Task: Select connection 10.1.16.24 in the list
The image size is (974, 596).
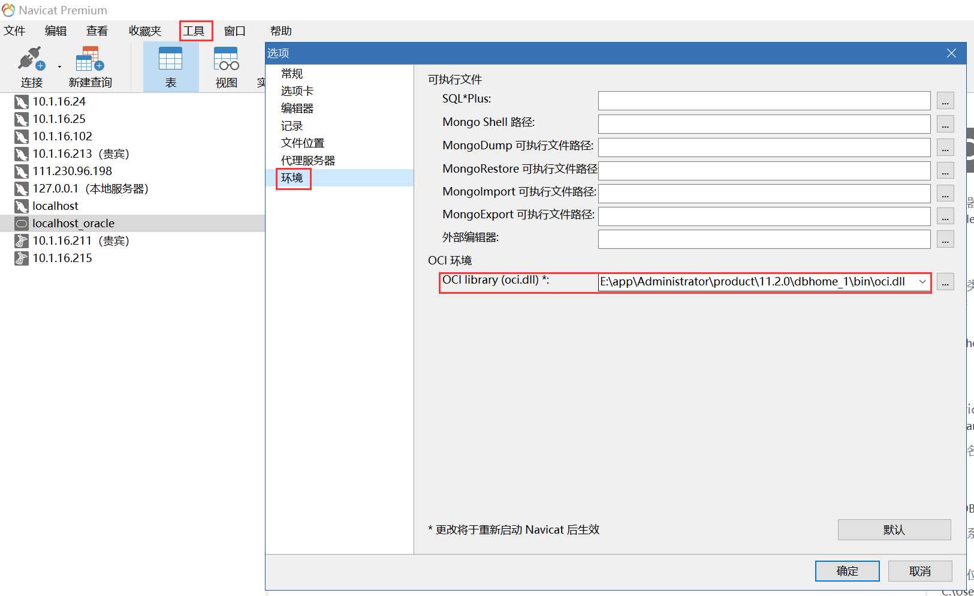Action: point(59,102)
